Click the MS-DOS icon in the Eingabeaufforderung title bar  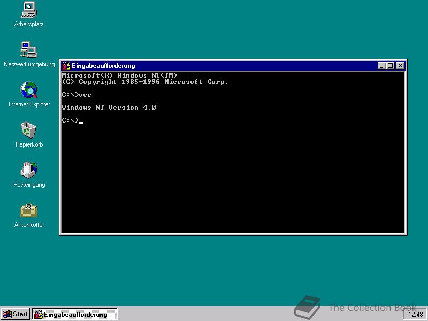click(66, 66)
